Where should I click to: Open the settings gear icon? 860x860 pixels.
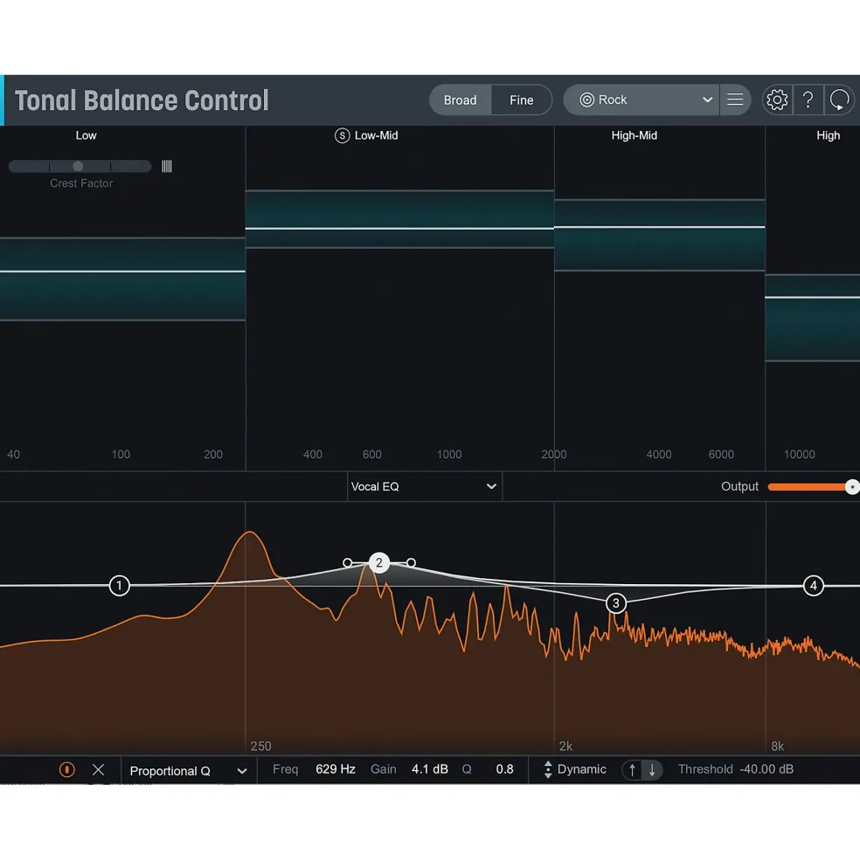pos(777,100)
